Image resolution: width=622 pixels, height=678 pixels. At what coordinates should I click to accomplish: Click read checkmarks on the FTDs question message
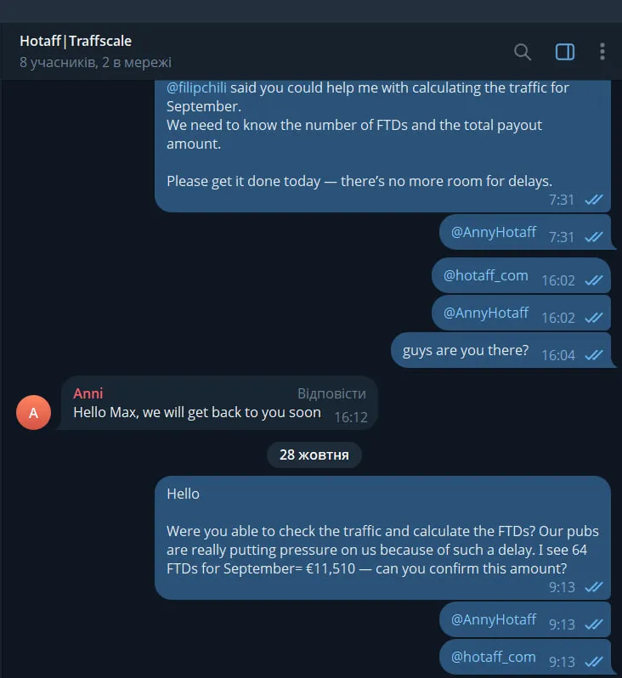pos(593,586)
